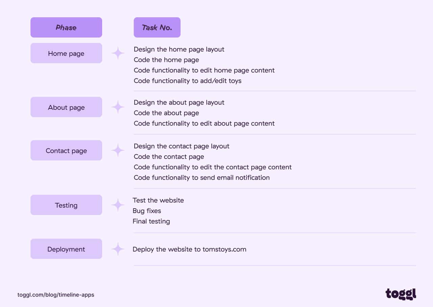
Task: Select the Testing phase box
Action: tap(66, 205)
